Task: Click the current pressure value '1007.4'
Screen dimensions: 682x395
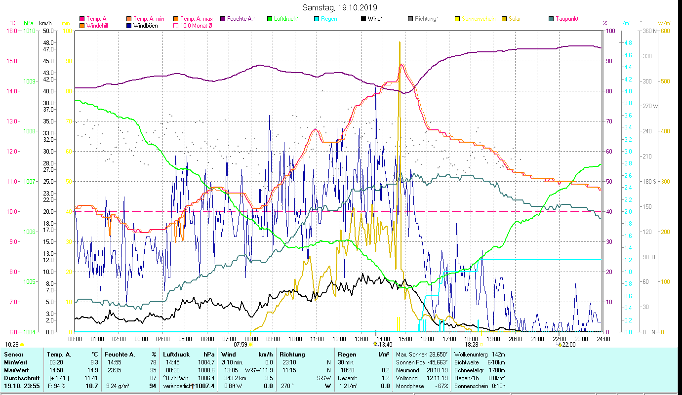Action: click(205, 386)
